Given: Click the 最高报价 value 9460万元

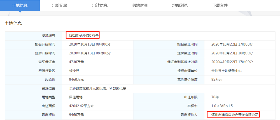Looking at the screenshot, I should [x=76, y=115].
